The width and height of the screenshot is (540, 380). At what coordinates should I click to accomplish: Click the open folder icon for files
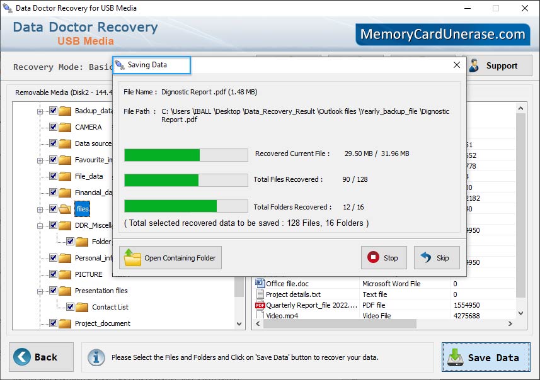click(65, 209)
